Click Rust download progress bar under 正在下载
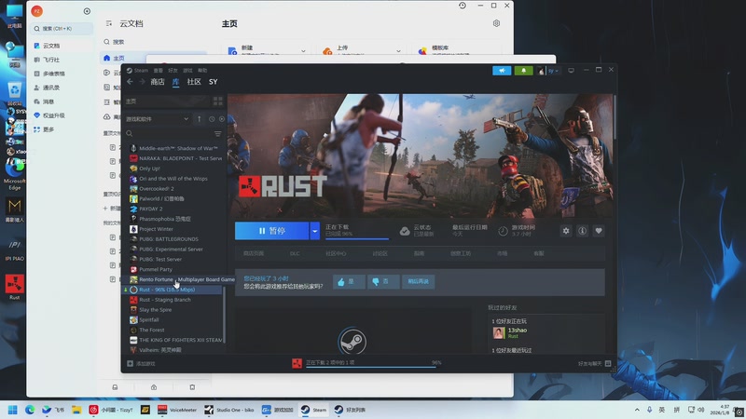746x419 pixels. pyautogui.click(x=357, y=238)
